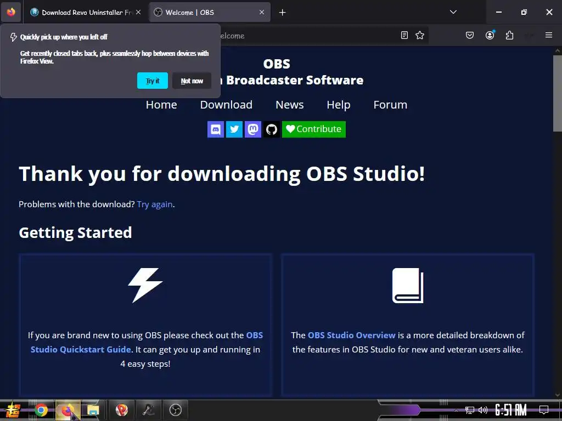Click the green Contribute button
The image size is (562, 421).
pyautogui.click(x=313, y=129)
